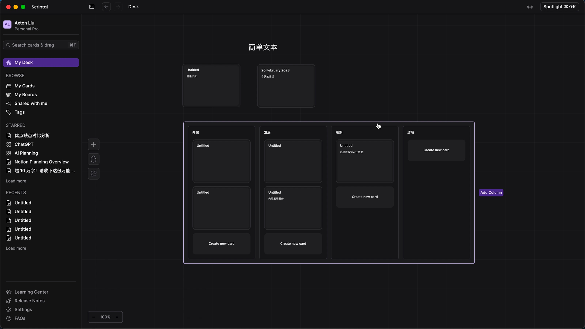Add a new card with plus tool
This screenshot has height=329, width=585.
pyautogui.click(x=94, y=144)
